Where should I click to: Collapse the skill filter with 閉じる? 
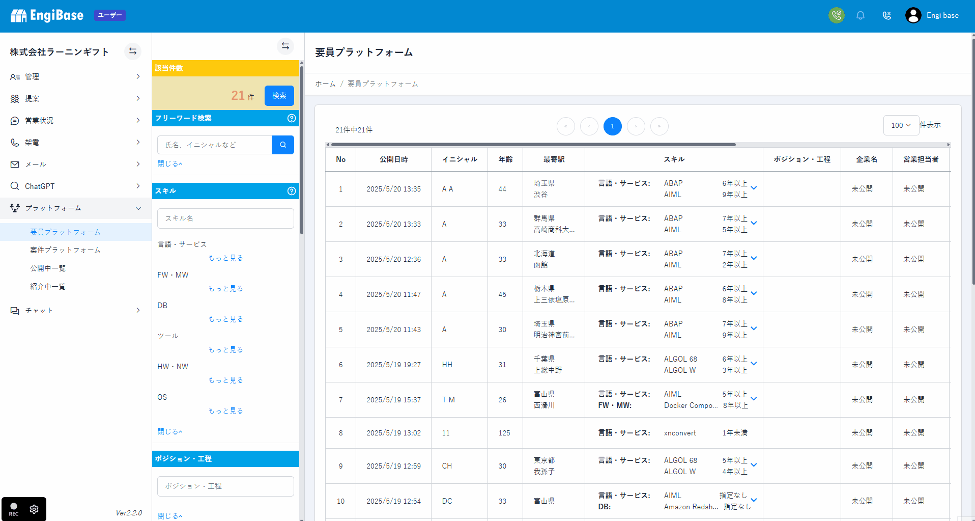click(169, 431)
